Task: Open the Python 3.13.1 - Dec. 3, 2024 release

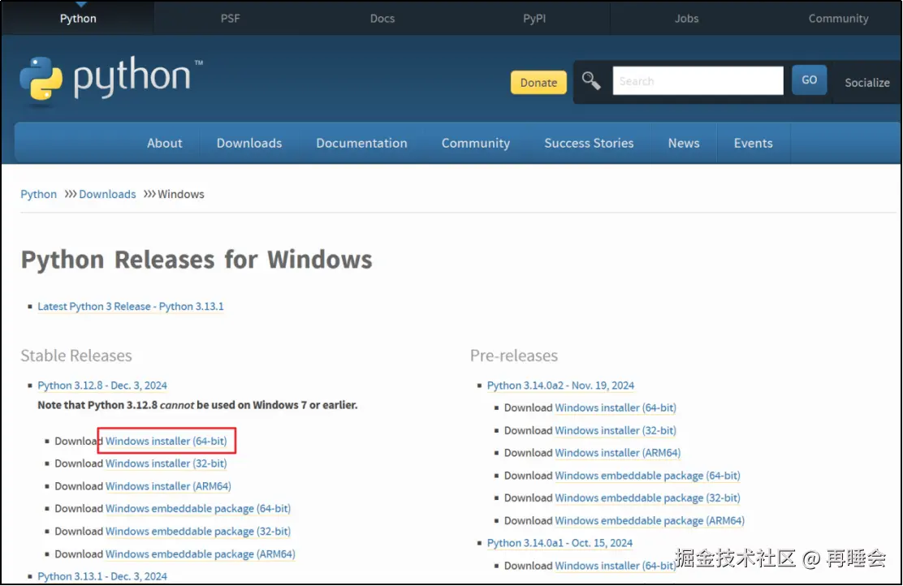Action: click(102, 576)
